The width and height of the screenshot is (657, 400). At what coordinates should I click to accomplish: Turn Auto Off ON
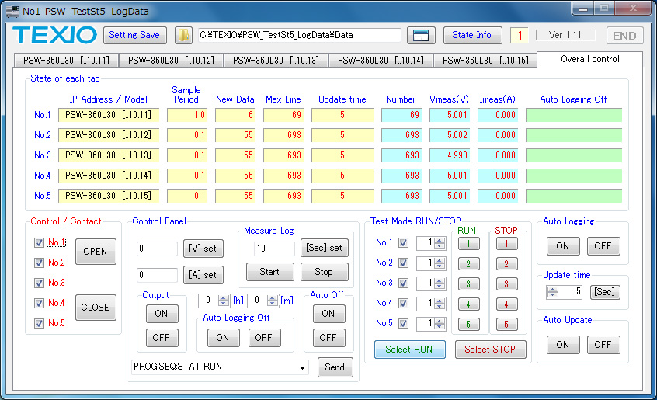[329, 314]
